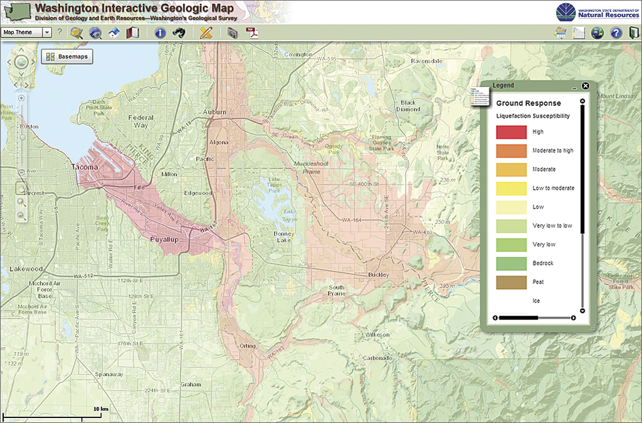Click the Legend vertical scrollbar thumb
The image size is (642, 423).
click(582, 169)
